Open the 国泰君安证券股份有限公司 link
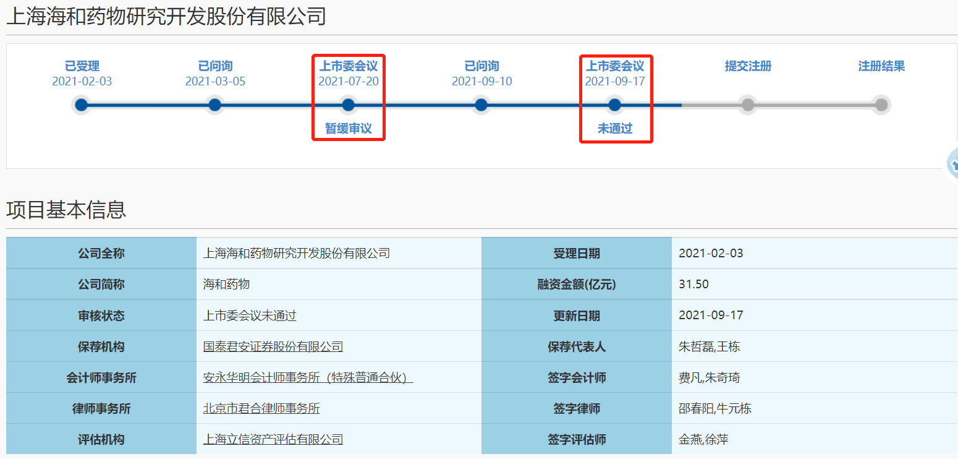The height and width of the screenshot is (459, 958). [273, 346]
